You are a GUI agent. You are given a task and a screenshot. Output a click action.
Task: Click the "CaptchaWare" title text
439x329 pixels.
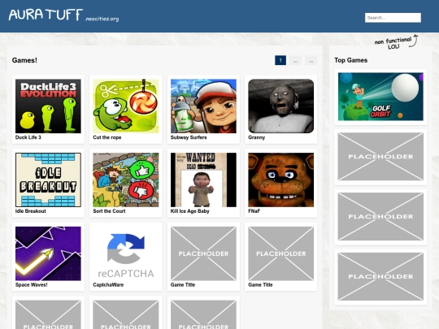[x=108, y=285]
